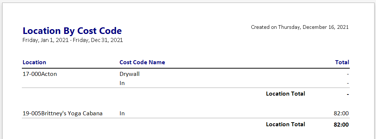Click the Cost Code Name column header
The image size is (376, 139).
142,62
